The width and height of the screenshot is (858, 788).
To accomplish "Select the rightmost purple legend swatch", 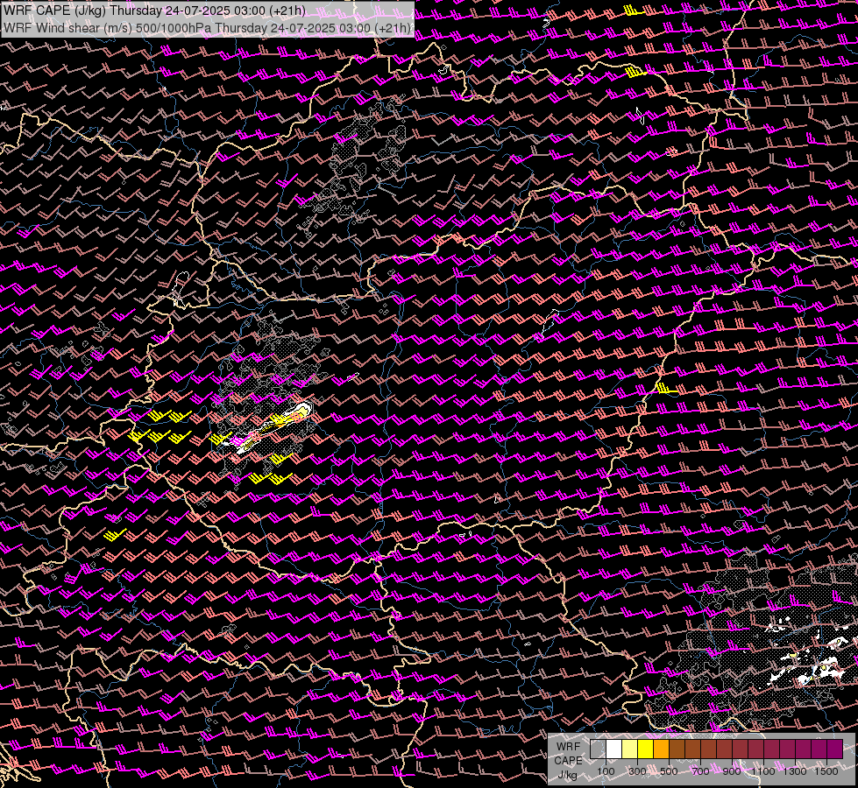I will 835,749.
